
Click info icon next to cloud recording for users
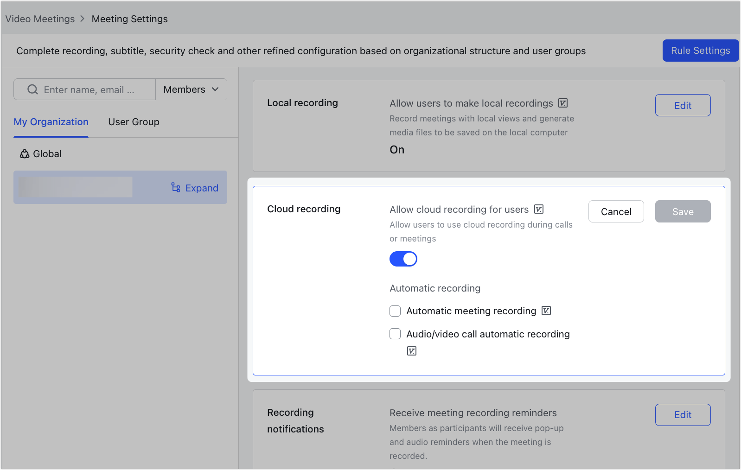(539, 209)
